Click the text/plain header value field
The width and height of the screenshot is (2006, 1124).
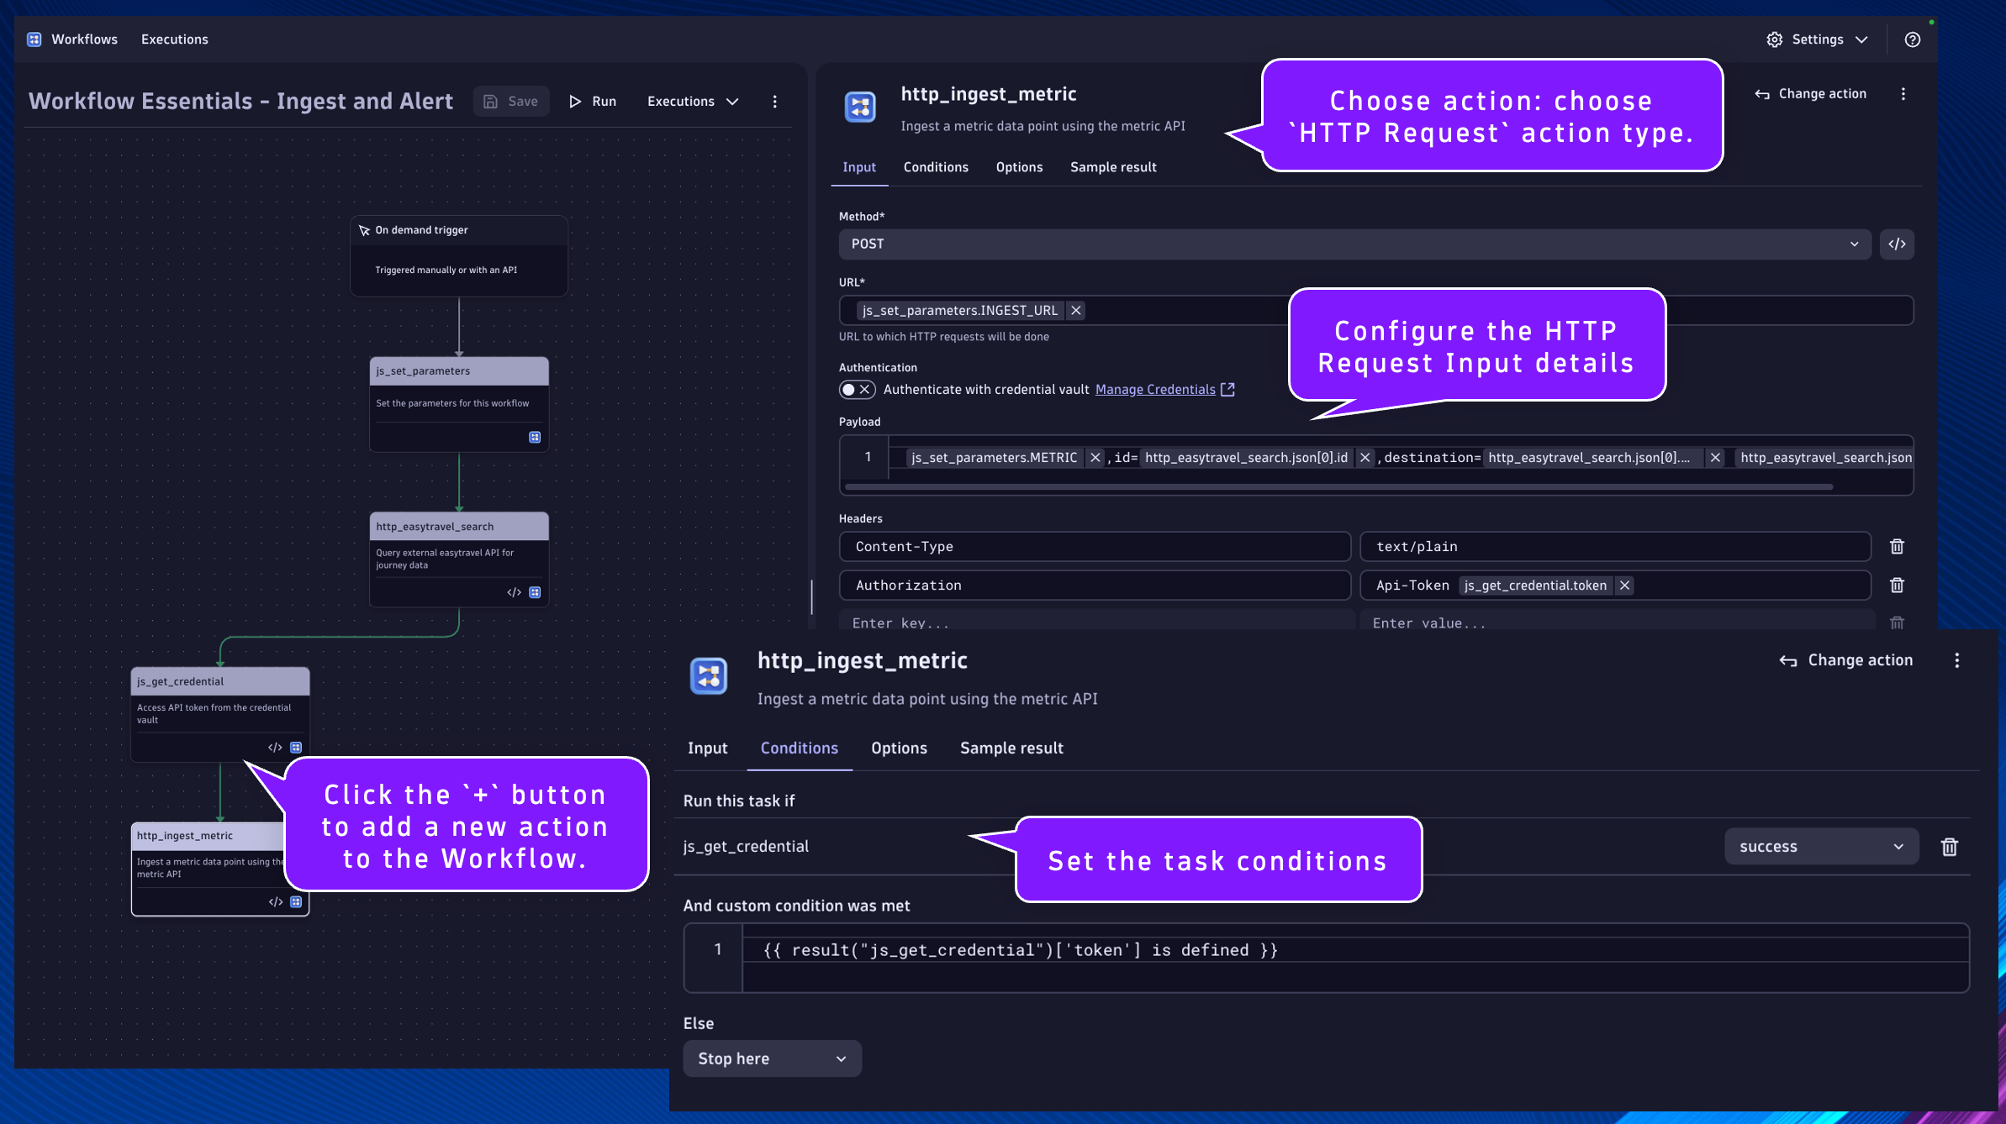click(x=1615, y=547)
